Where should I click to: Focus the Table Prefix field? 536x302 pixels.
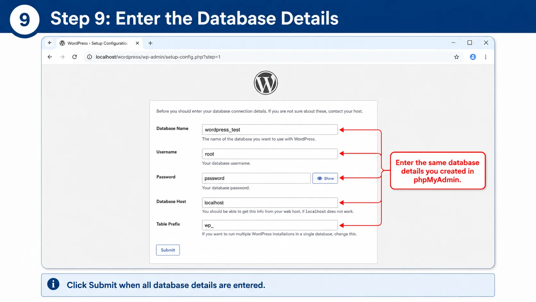pyautogui.click(x=270, y=225)
